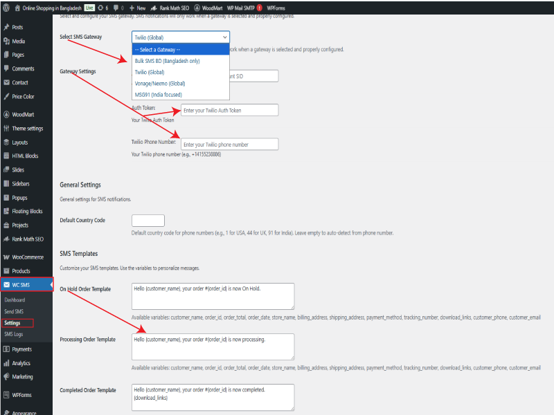The width and height of the screenshot is (554, 415).
Task: Focus the Twilio Auth Token field
Action: (x=230, y=110)
